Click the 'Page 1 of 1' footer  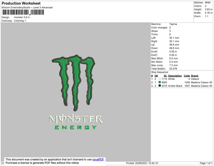click(206, 163)
